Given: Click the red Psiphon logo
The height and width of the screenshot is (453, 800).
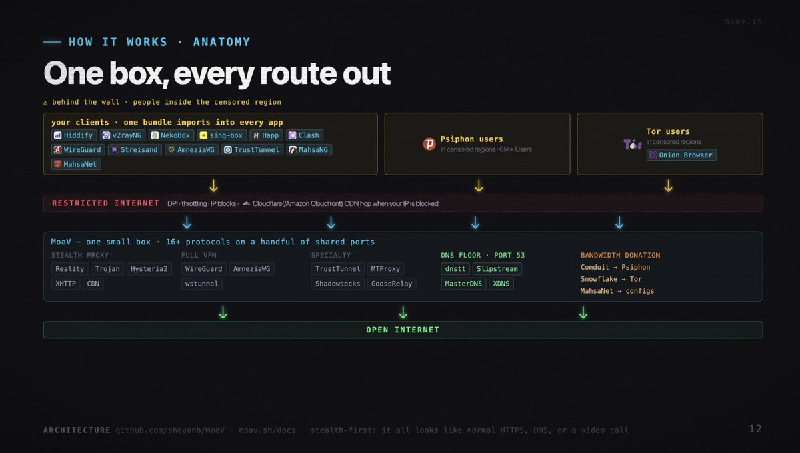Looking at the screenshot, I should [x=429, y=143].
